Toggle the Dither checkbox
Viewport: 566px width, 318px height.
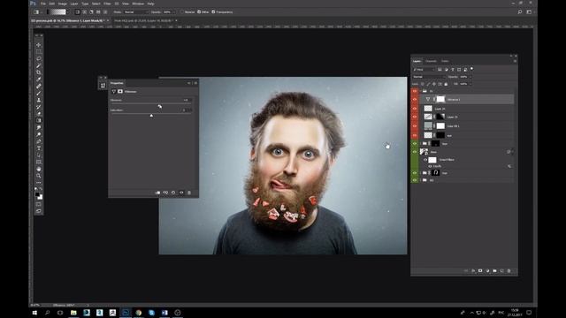pos(199,11)
